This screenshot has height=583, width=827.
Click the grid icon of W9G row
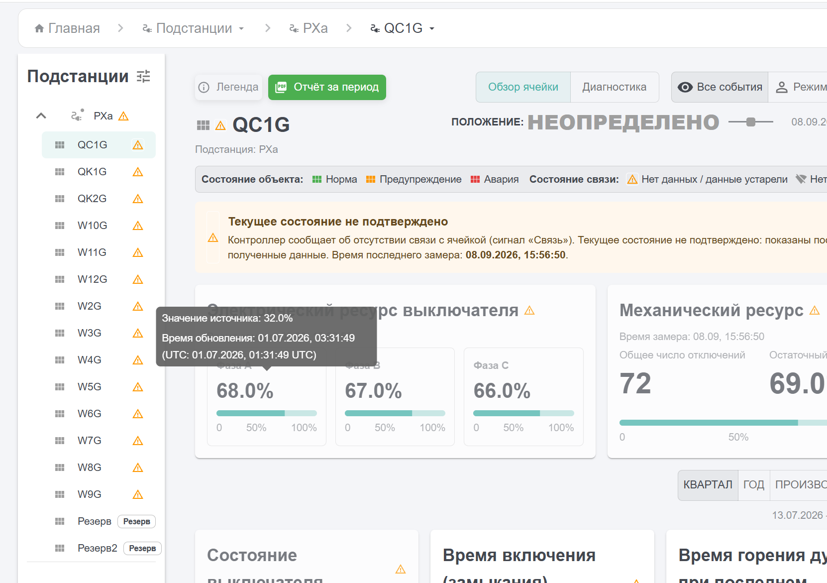(x=60, y=494)
